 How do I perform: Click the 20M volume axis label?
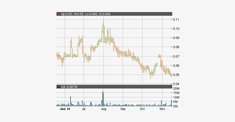[176, 88]
